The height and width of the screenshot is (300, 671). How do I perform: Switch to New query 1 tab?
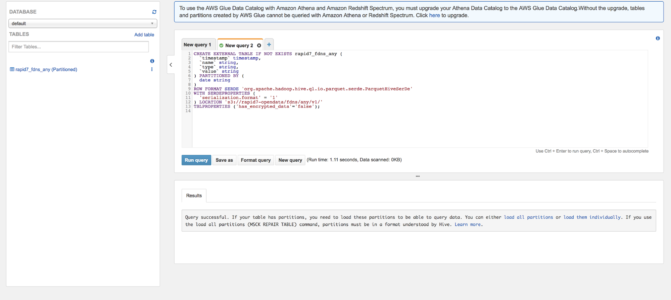click(x=197, y=45)
